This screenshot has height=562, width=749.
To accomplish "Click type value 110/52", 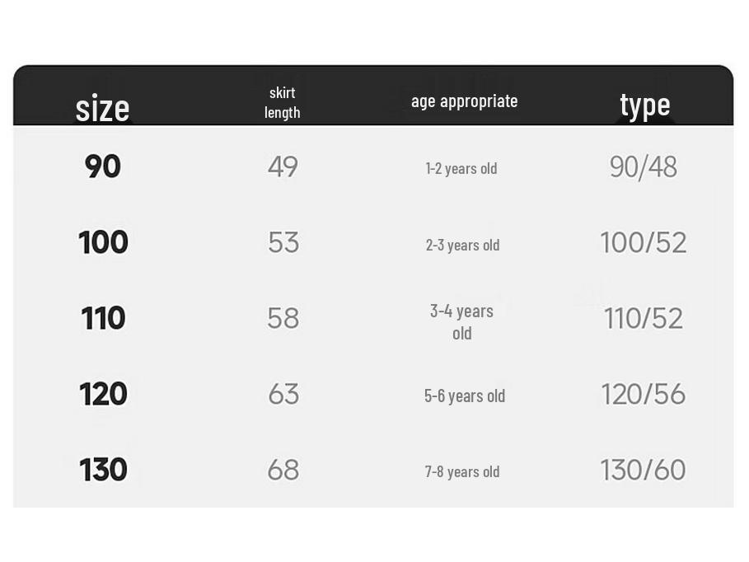I will pos(644,318).
